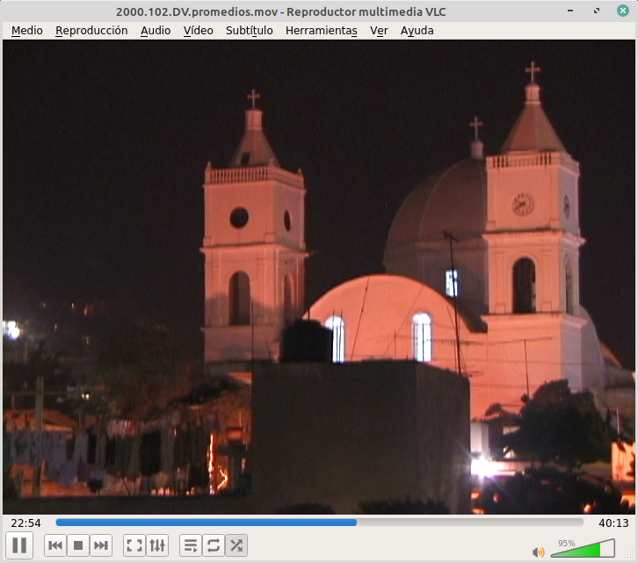Maximize the VLC window
638x563 pixels.
597,11
